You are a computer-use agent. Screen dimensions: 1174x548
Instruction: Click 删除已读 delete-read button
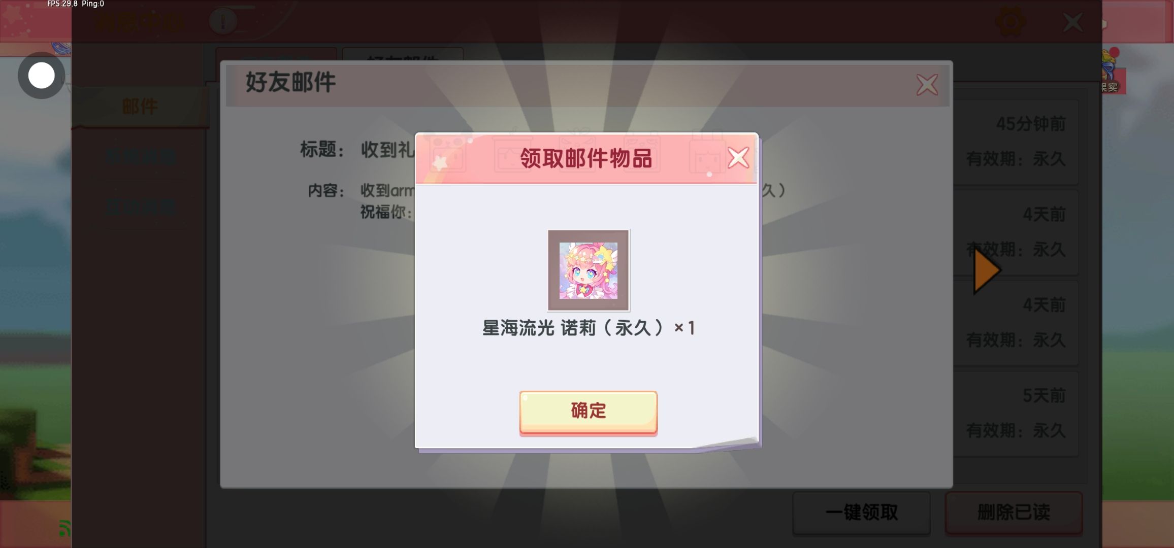point(1014,512)
